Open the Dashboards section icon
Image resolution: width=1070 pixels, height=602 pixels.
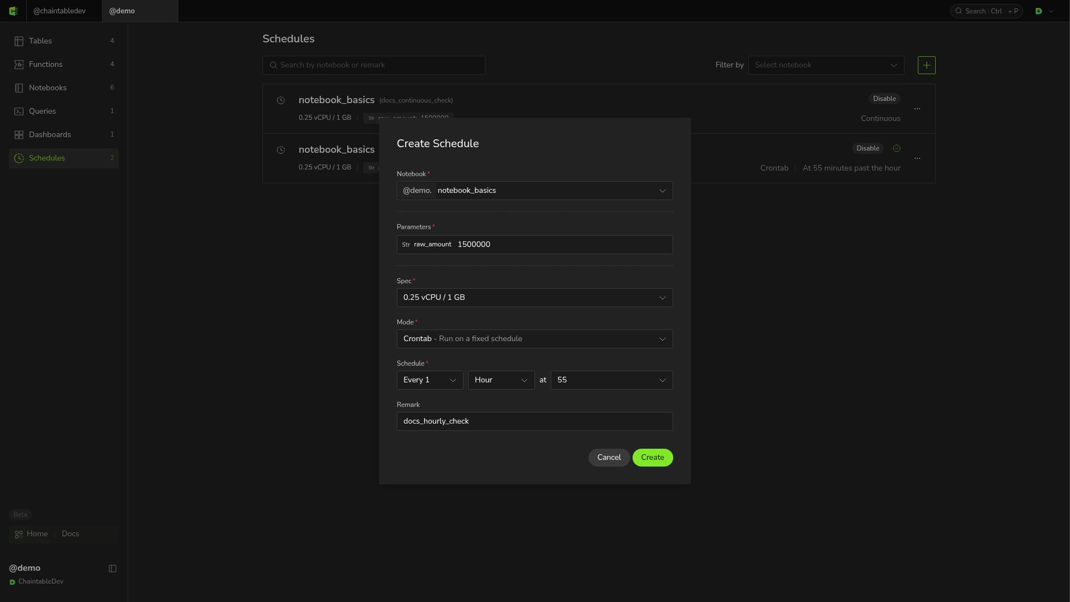click(x=19, y=135)
